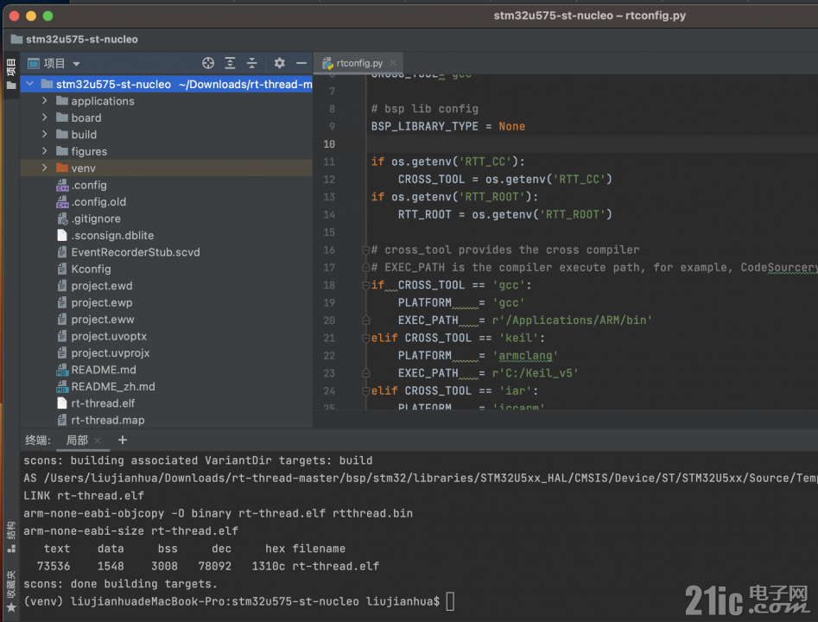Image resolution: width=818 pixels, height=622 pixels.
Task: Select the .config file icon
Action: coord(62,185)
